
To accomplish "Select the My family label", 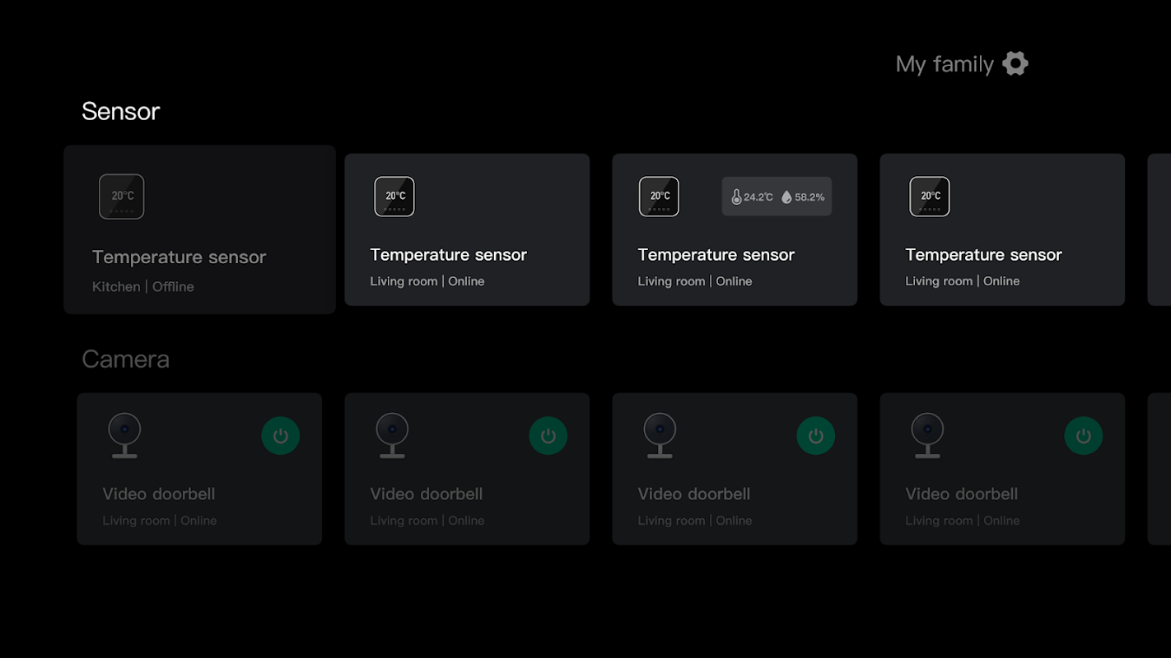I will coord(945,64).
